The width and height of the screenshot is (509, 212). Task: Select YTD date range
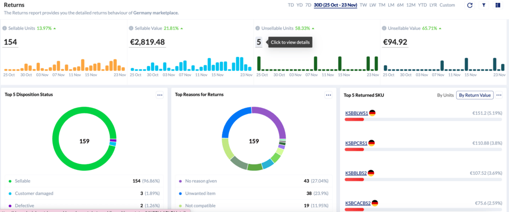click(423, 5)
